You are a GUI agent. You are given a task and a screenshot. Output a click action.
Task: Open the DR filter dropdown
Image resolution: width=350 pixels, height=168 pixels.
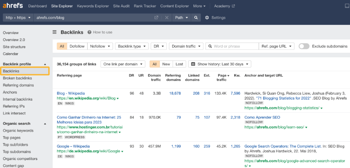click(159, 46)
